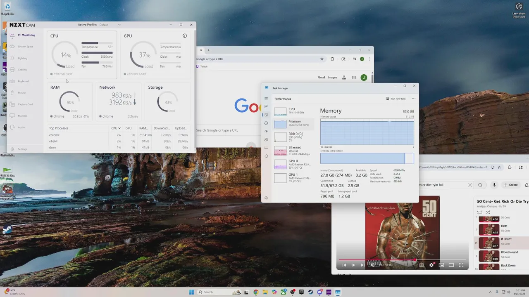Click the Images link on Google page
Viewport: 529px width, 297px height.
click(x=332, y=78)
